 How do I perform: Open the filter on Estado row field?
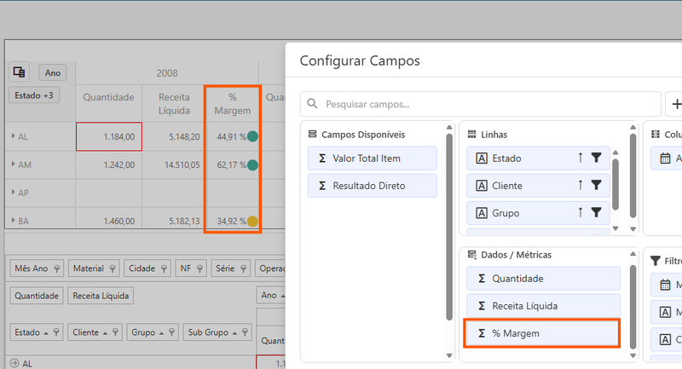[596, 158]
